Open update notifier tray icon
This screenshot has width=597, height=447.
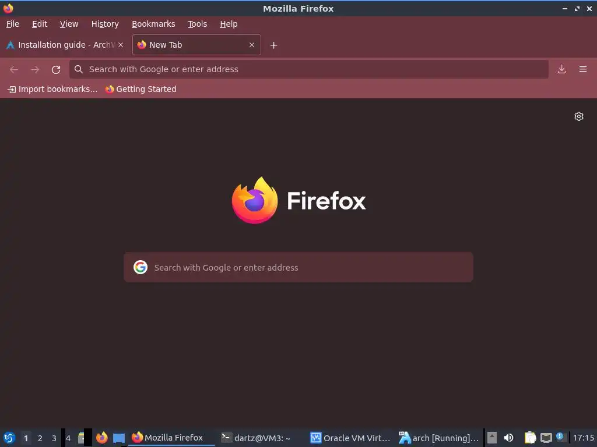click(560, 437)
